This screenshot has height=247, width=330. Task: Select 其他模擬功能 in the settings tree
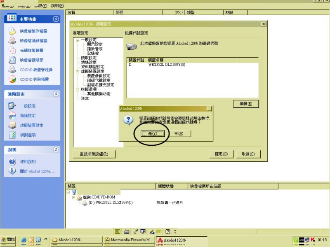coord(99,94)
